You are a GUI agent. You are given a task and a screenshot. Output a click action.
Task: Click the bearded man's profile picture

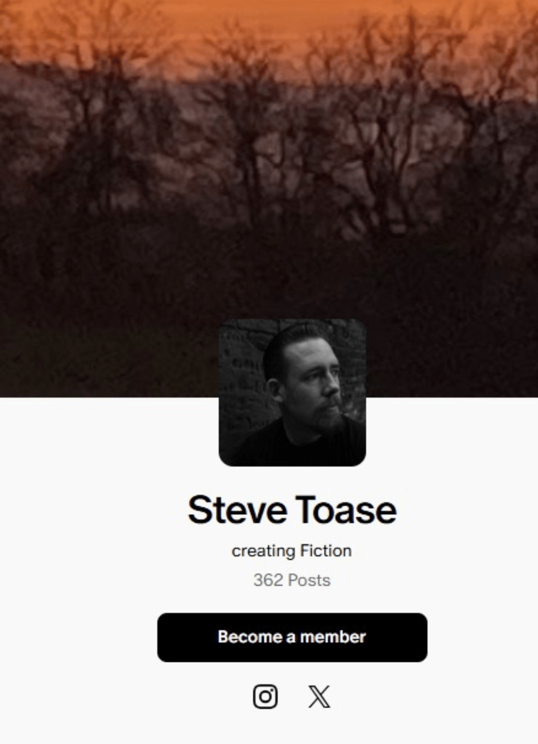click(292, 392)
